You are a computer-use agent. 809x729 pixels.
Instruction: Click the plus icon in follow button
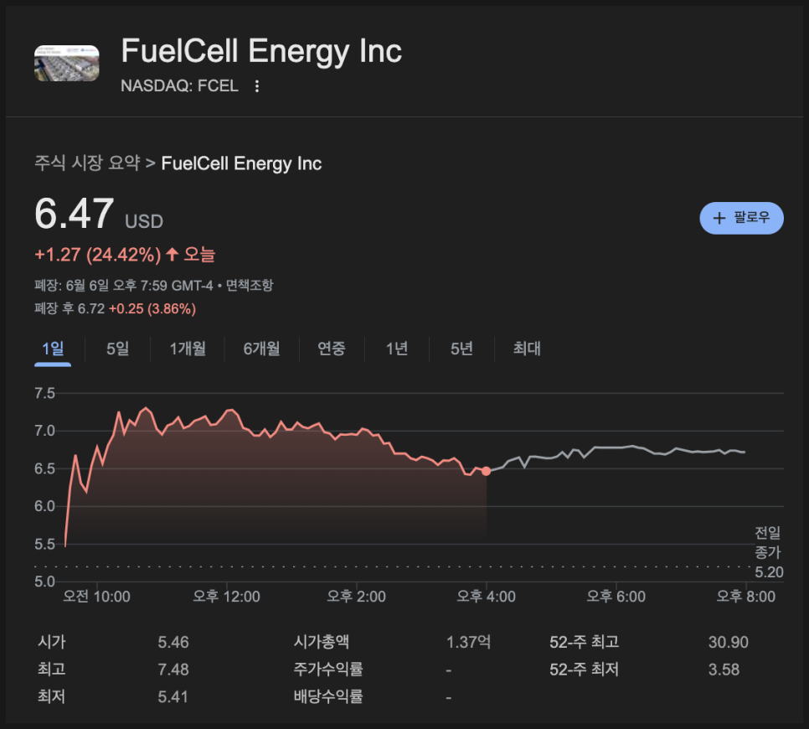point(719,219)
